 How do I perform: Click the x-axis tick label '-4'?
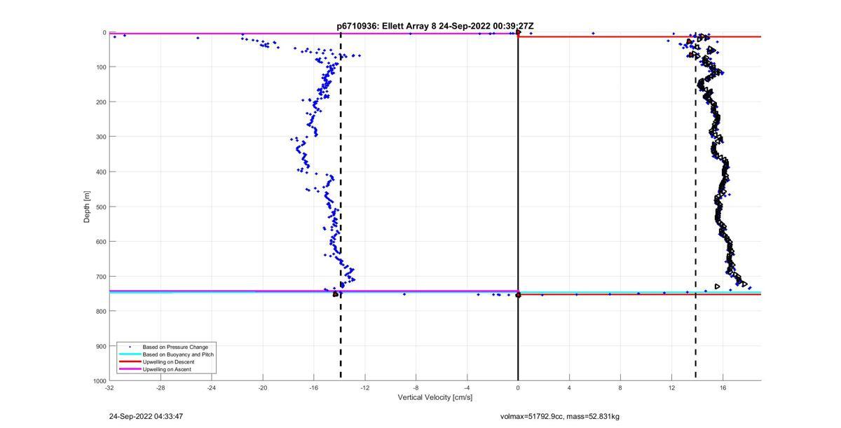click(467, 387)
